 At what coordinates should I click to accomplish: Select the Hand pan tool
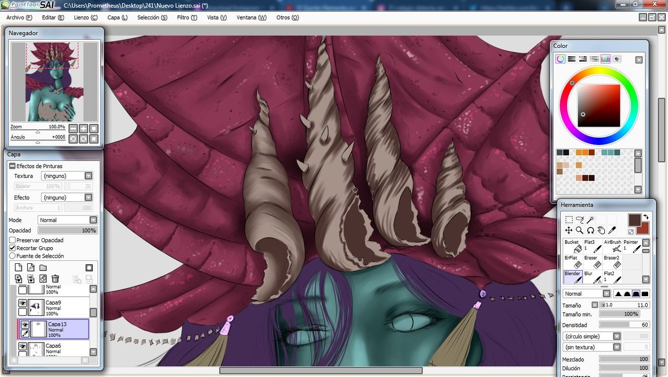click(x=601, y=230)
